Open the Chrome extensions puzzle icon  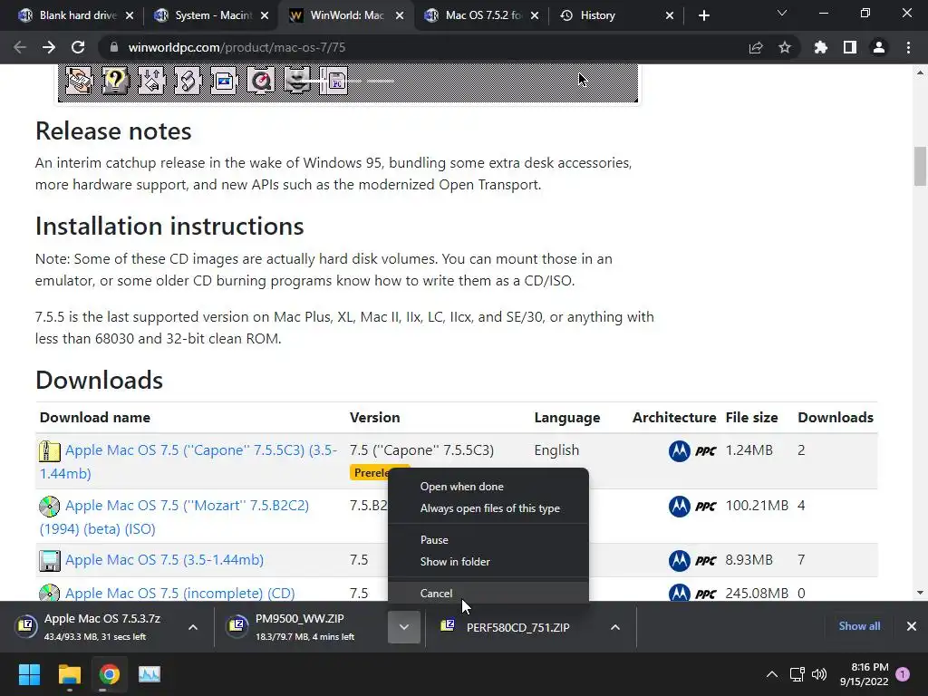coord(821,47)
